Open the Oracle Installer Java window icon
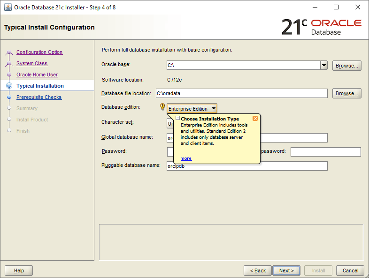The width and height of the screenshot is (369, 278). pyautogui.click(x=8, y=8)
